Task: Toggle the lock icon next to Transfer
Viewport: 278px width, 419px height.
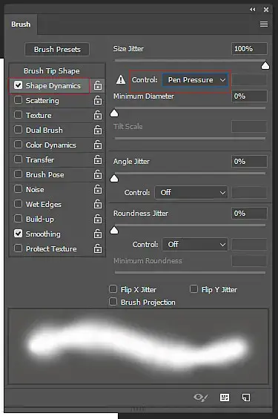Action: (x=98, y=159)
